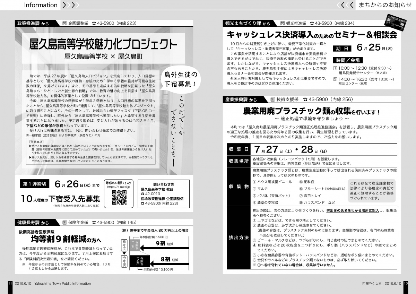Click the phone icon beside 42-0013
Screen dimensions: 416x294
click(143, 194)
